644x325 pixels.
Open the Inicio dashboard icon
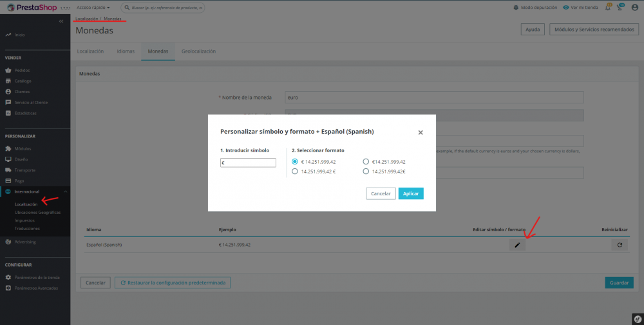[x=8, y=35]
